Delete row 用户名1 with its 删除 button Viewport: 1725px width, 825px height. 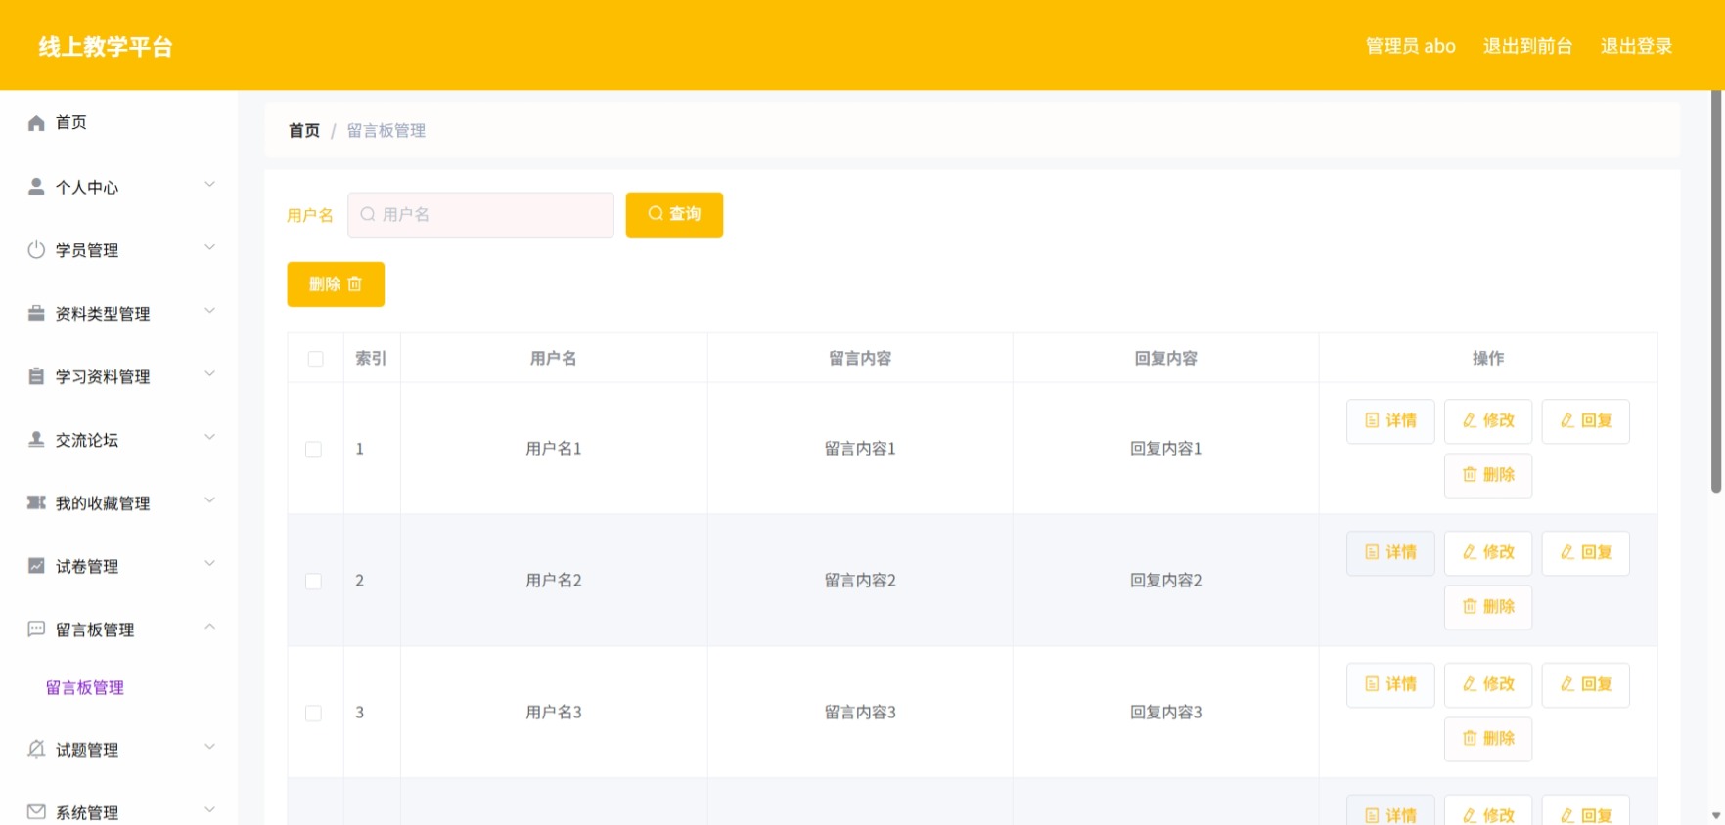coord(1488,475)
